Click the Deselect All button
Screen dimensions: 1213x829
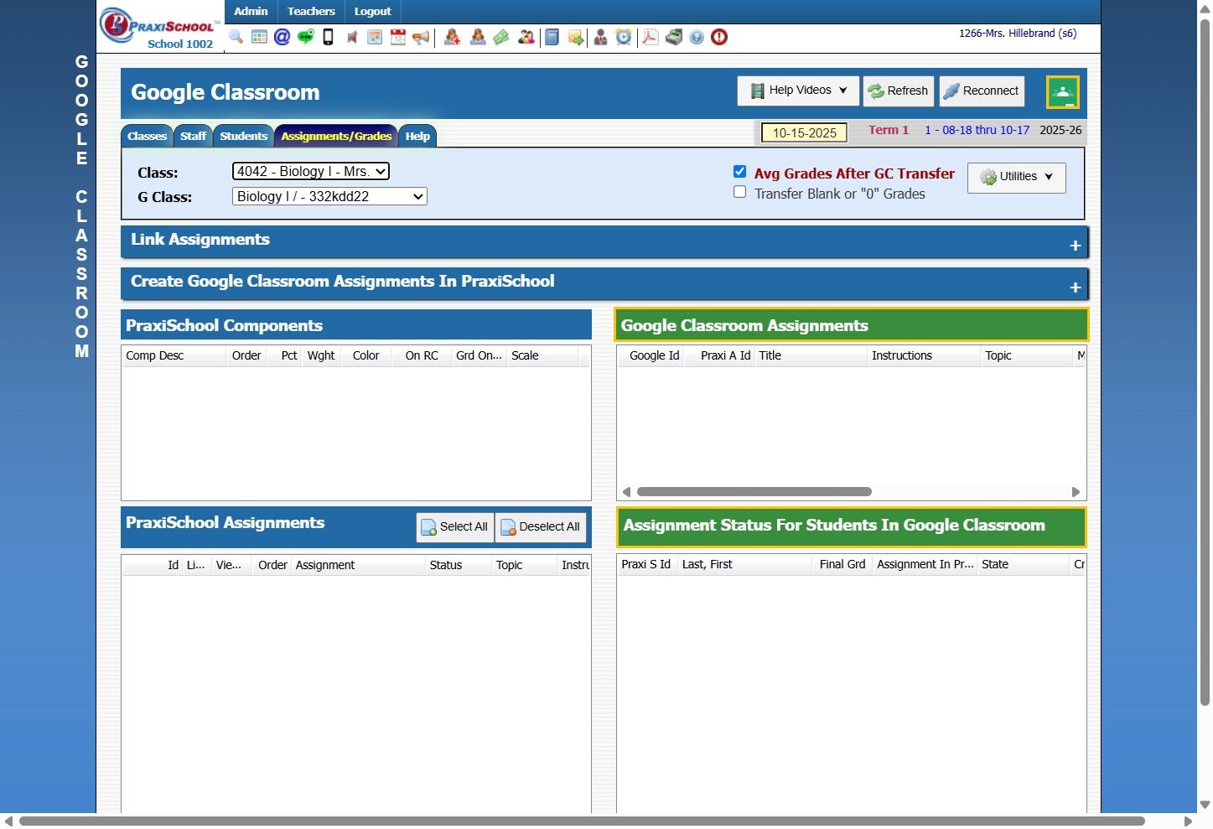click(x=541, y=527)
